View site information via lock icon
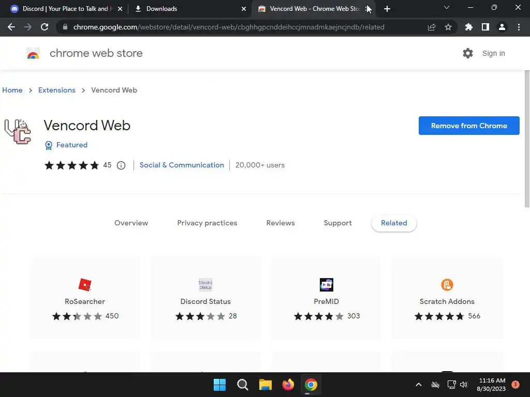 [x=65, y=27]
